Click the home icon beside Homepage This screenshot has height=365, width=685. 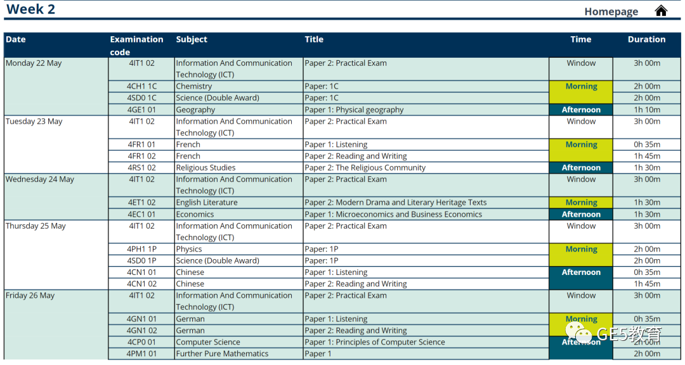pos(661,11)
